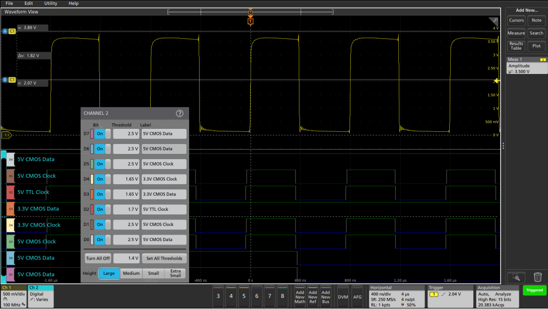Open the help icon in Channel 2 panel

point(179,114)
